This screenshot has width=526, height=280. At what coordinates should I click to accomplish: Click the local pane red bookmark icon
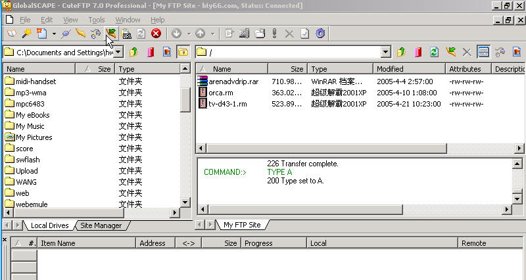(x=151, y=52)
